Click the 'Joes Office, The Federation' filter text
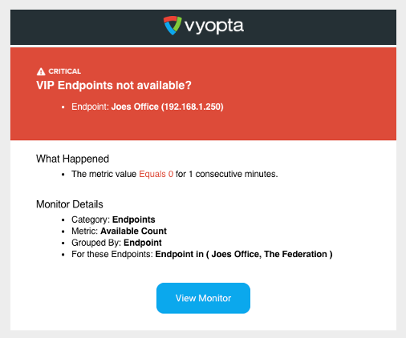 coord(269,254)
